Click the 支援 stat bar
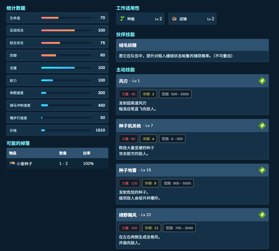This screenshot has height=251, width=279. tap(66, 68)
